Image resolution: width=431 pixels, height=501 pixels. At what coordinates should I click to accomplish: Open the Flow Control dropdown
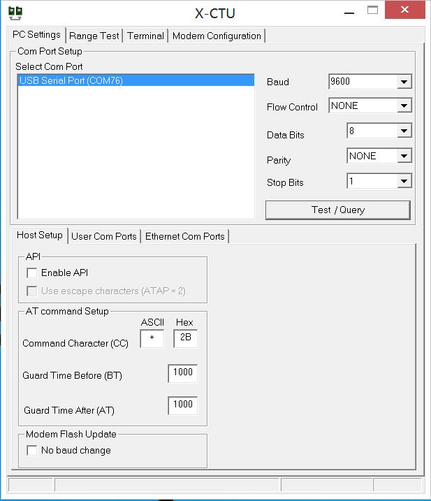point(404,106)
